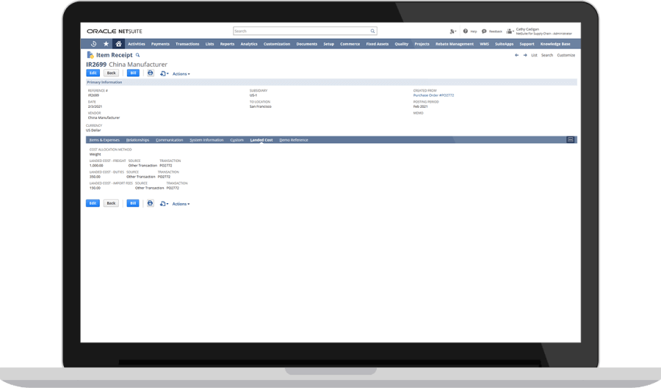Click the Item Receipt record type icon
This screenshot has height=388, width=661.
(x=90, y=55)
